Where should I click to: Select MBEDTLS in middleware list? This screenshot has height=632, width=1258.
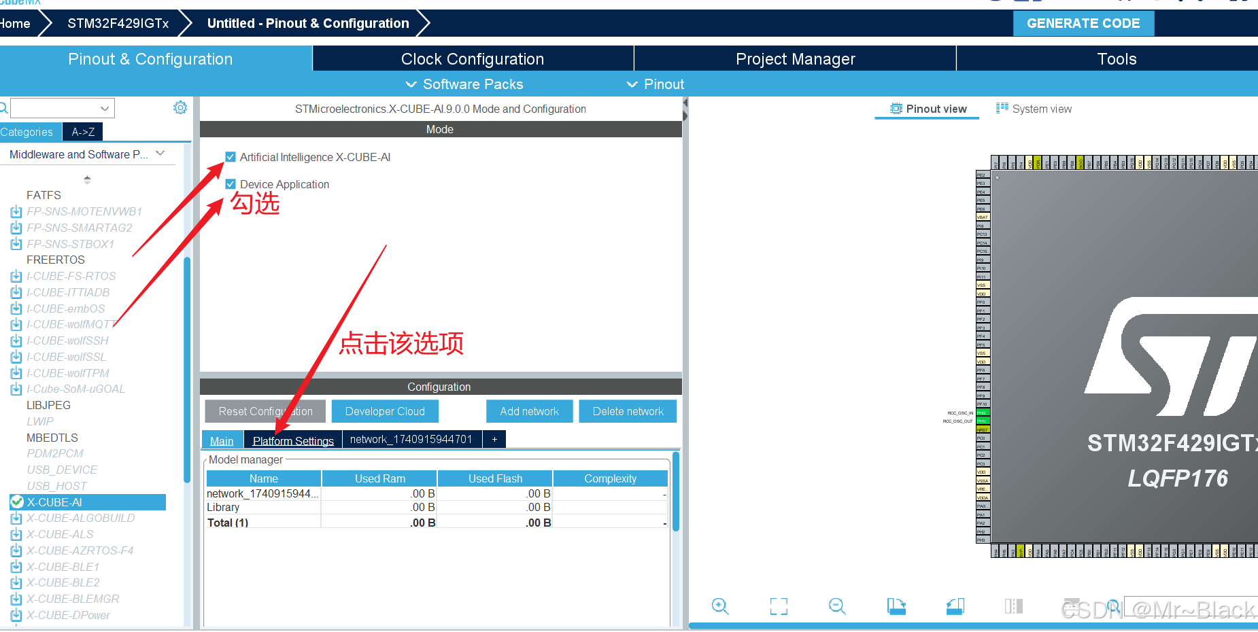[x=52, y=438]
